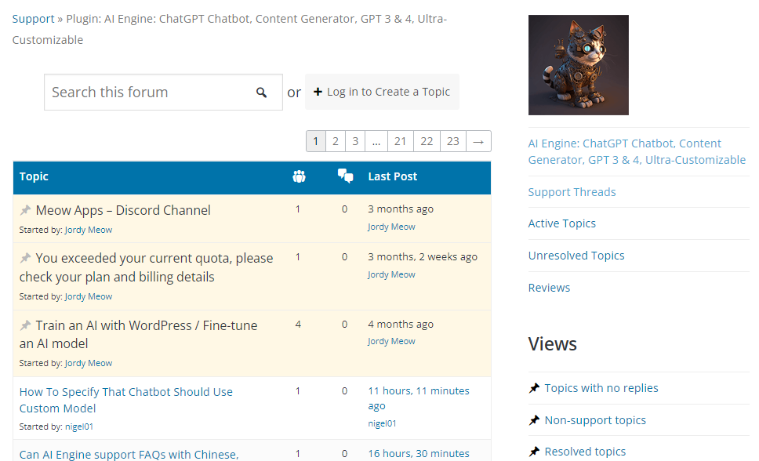
Task: Click the replies speech bubbles column icon
Action: tap(345, 176)
